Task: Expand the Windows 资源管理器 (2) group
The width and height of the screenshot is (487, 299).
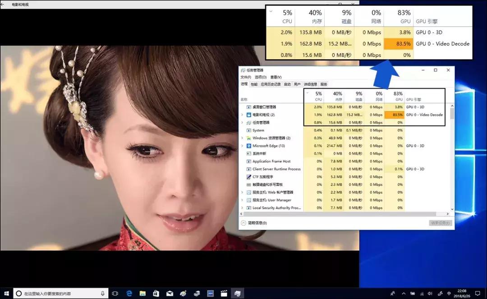Action: (242, 138)
